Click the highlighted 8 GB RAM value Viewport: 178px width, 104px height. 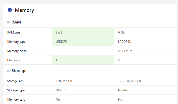click(x=83, y=32)
